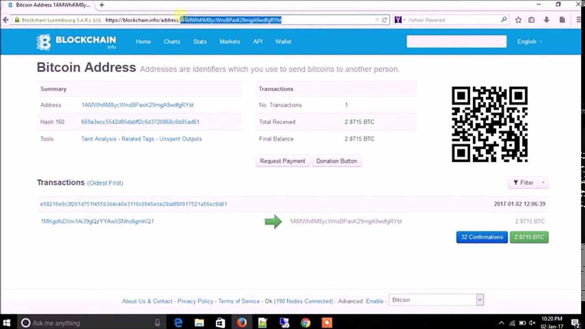Screen dimensions: 585x329
Task: Open a new browser tab with the plus button
Action: 101,5
